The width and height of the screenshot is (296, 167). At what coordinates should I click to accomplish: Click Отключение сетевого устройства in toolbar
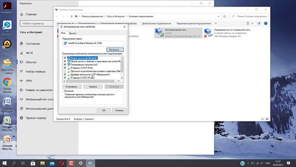(118, 24)
